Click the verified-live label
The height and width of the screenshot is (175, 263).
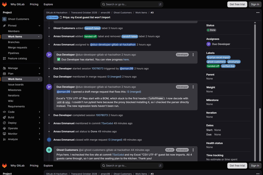tap(228, 66)
